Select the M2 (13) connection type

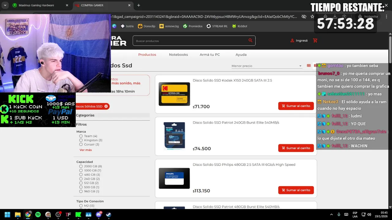tap(81, 206)
